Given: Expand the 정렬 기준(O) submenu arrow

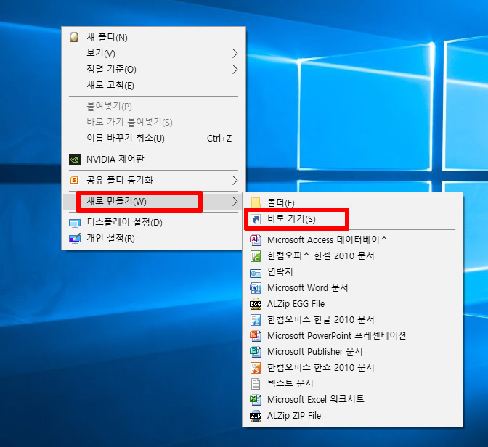Looking at the screenshot, I should 235,69.
